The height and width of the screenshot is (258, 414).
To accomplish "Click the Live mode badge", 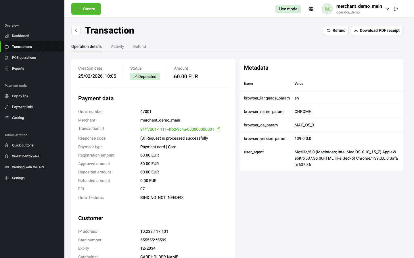I will 288,9.
